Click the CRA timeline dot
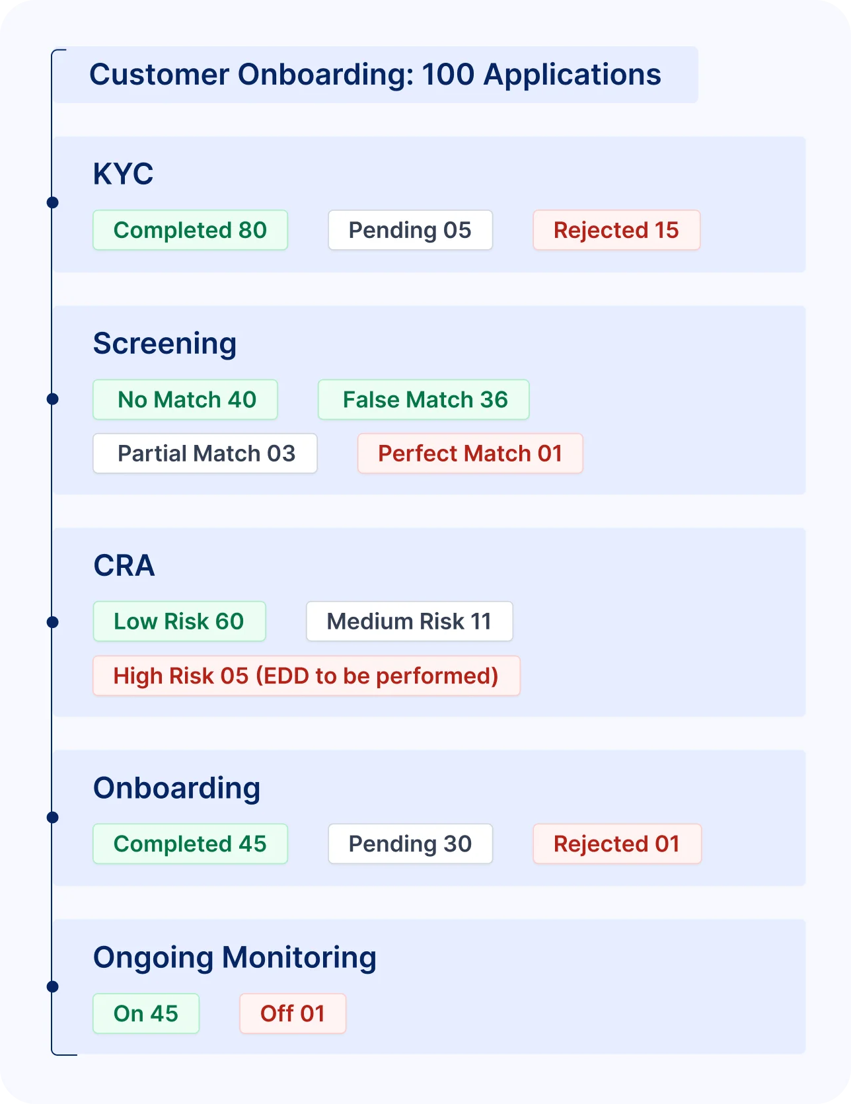The height and width of the screenshot is (1104, 851). pyautogui.click(x=53, y=622)
